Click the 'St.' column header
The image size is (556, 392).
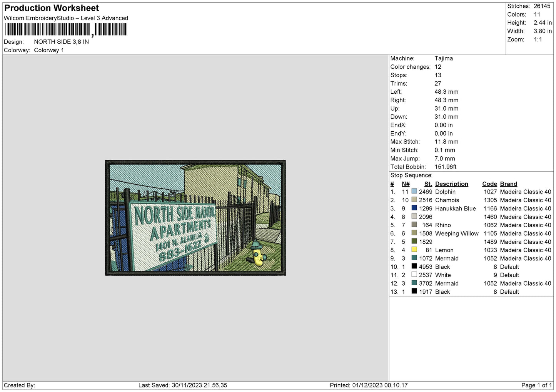coord(428,184)
